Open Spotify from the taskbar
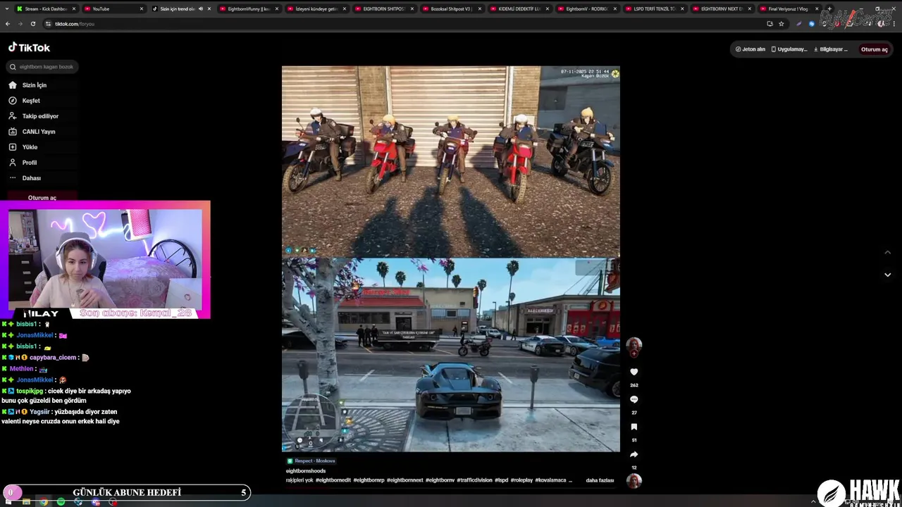Image resolution: width=902 pixels, height=507 pixels. (61, 501)
